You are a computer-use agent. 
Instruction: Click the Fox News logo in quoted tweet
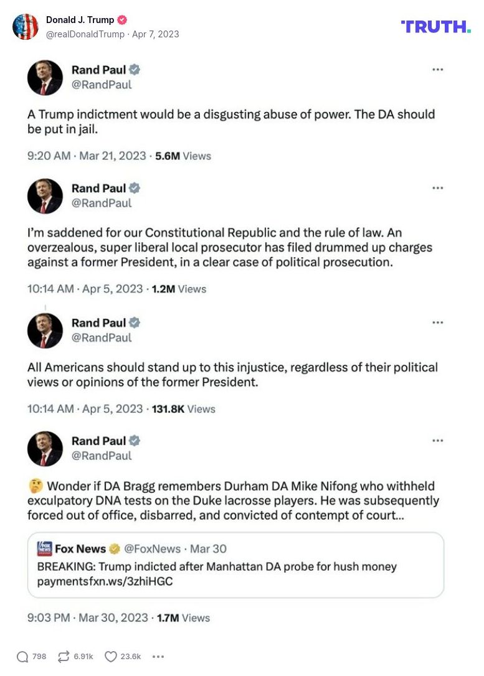point(45,548)
